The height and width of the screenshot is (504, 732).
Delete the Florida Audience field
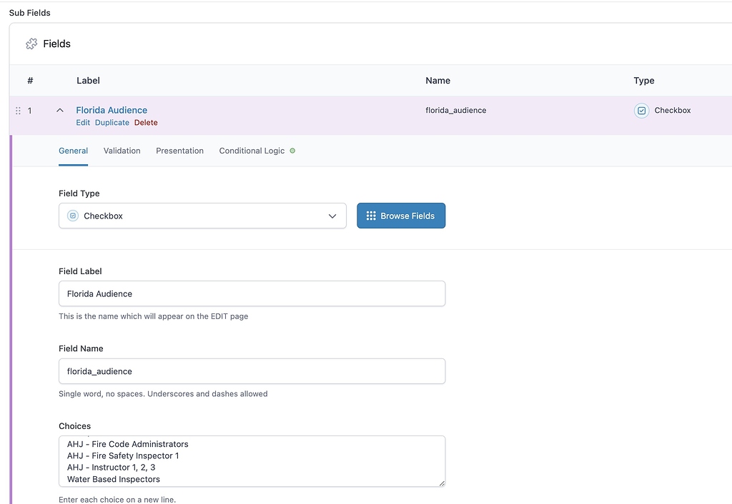(x=146, y=122)
